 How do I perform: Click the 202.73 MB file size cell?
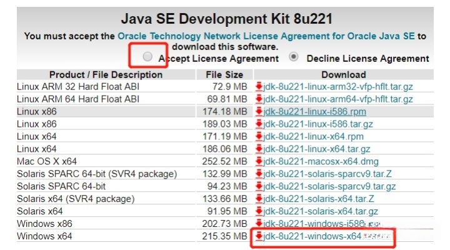(x=224, y=224)
